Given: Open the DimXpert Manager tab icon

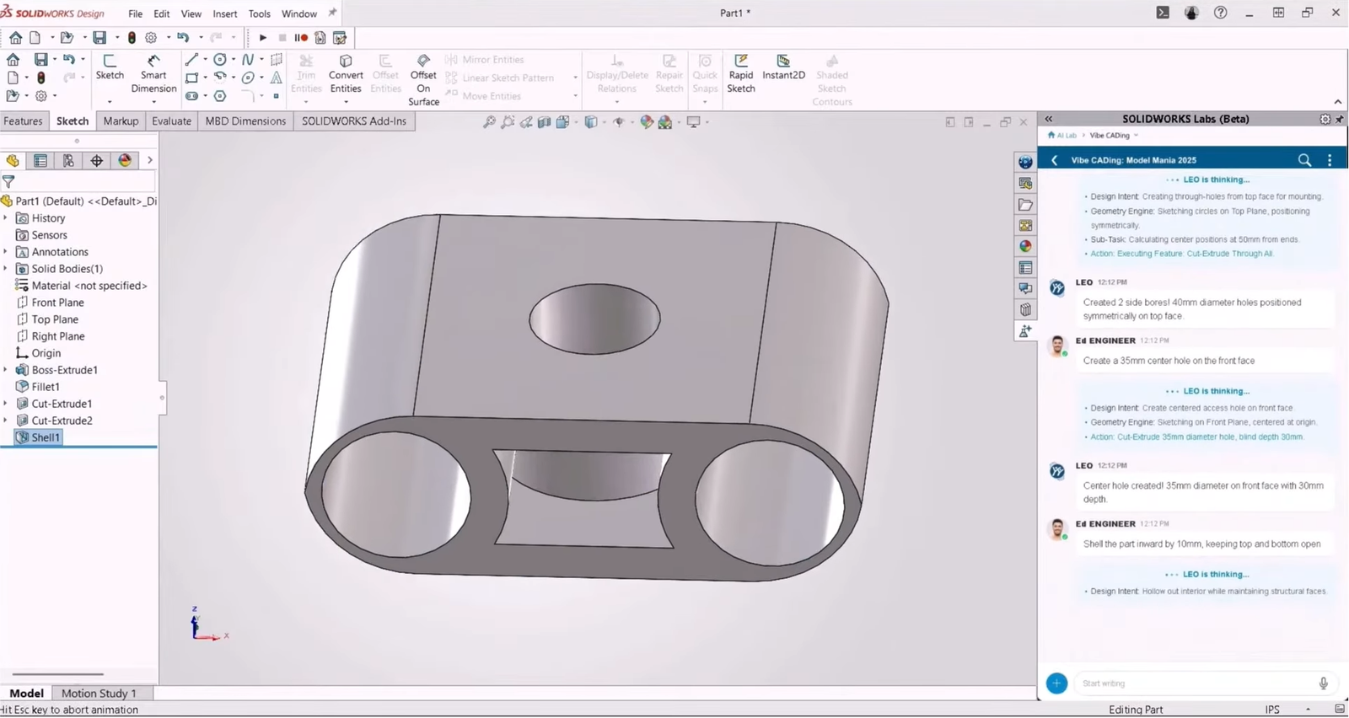Looking at the screenshot, I should [97, 160].
